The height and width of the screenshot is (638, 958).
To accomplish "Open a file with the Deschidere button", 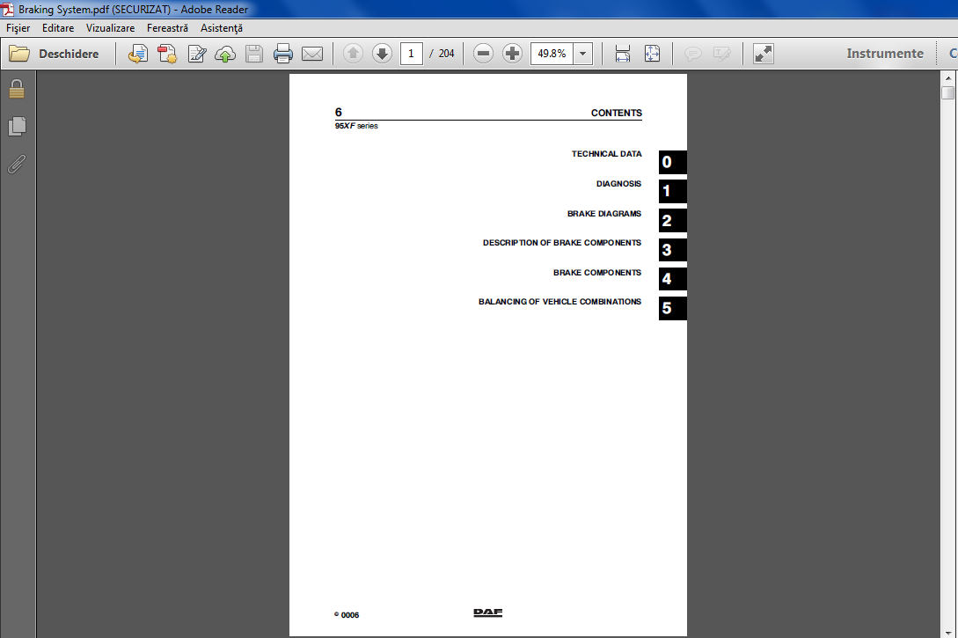I will [54, 54].
